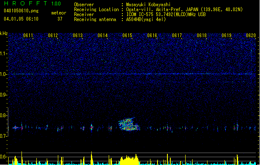Click the 0611 time marker
This screenshot has width=260, height=165.
pos(28,35)
